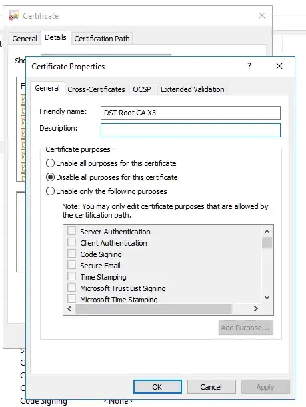The height and width of the screenshot is (407, 306).
Task: Check the Client Authentication checkbox
Action: point(71,242)
